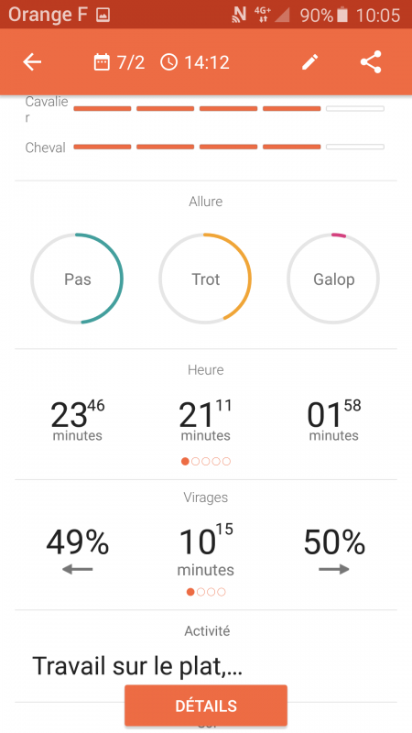The image size is (412, 733).
Task: Tap the left turn arrow under 49%
Action: click(78, 569)
